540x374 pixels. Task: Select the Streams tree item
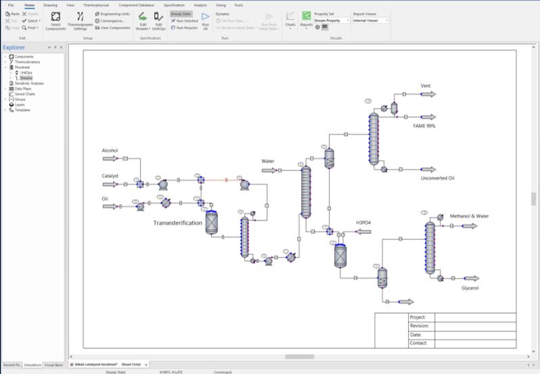[26, 78]
